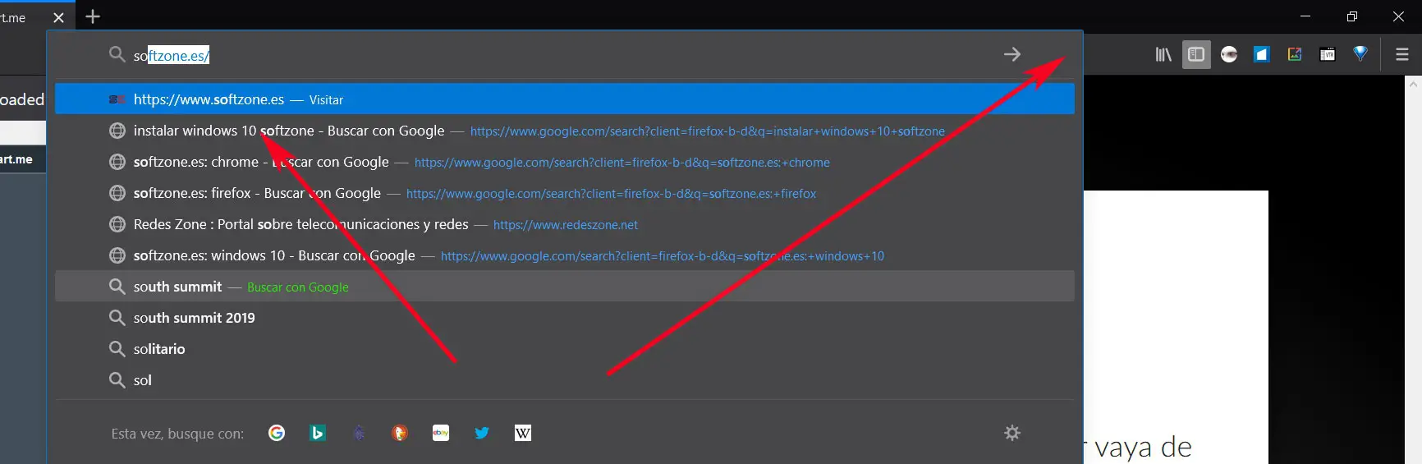Select the dark purple search engine icon after Bing
1422x464 pixels.
[359, 433]
